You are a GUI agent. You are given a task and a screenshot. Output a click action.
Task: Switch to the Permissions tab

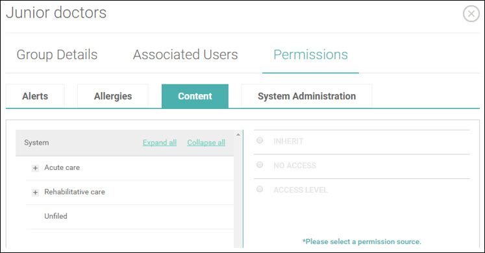(310, 54)
